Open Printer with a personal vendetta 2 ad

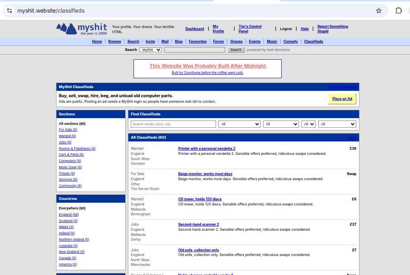207,148
